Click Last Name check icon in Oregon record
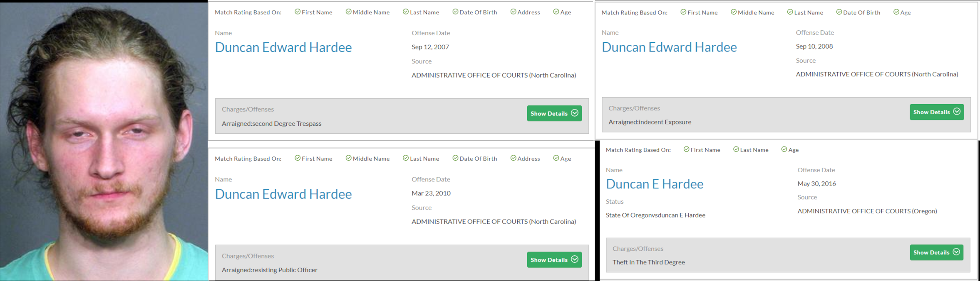The image size is (980, 281). point(736,149)
